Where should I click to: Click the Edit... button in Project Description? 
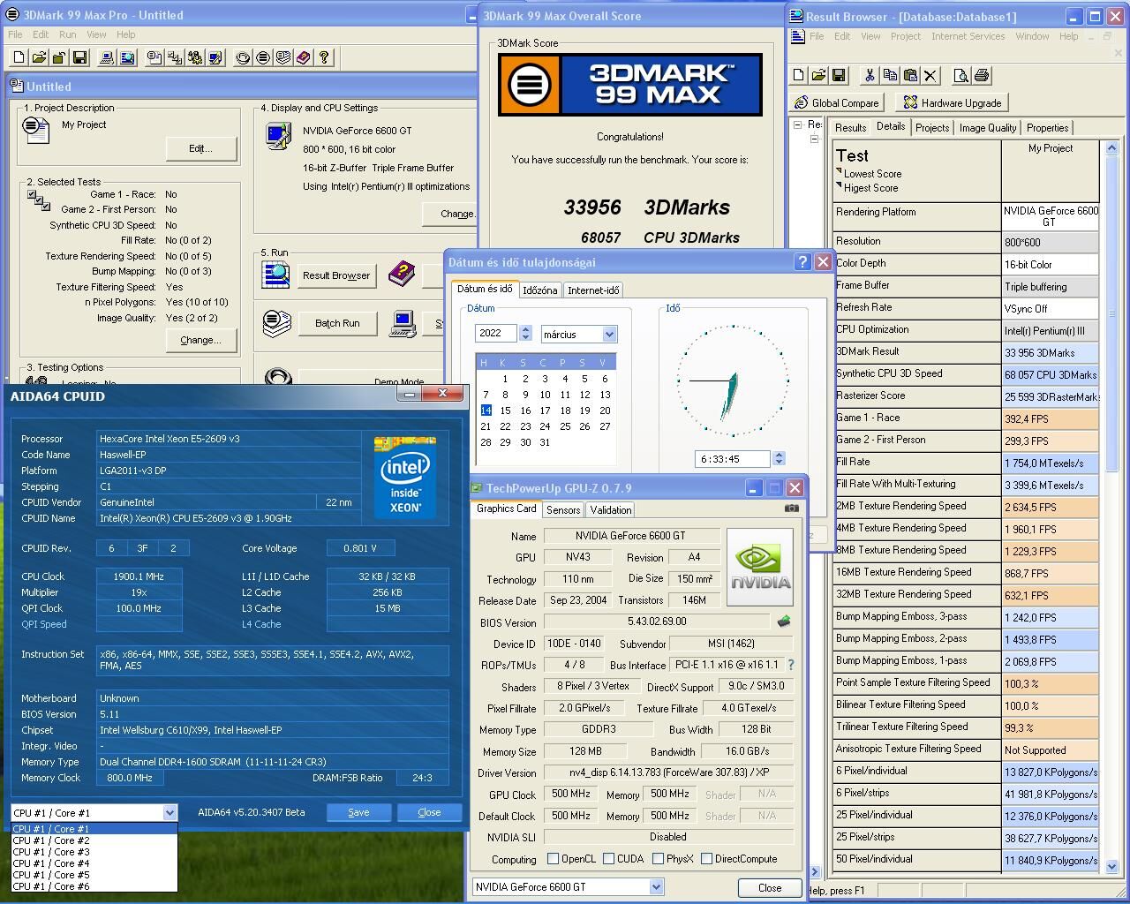click(200, 148)
